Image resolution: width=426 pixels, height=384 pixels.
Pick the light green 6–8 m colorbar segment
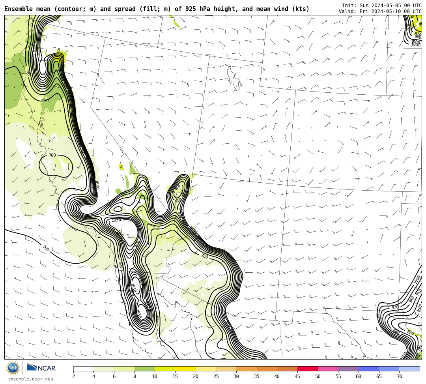tap(124, 369)
